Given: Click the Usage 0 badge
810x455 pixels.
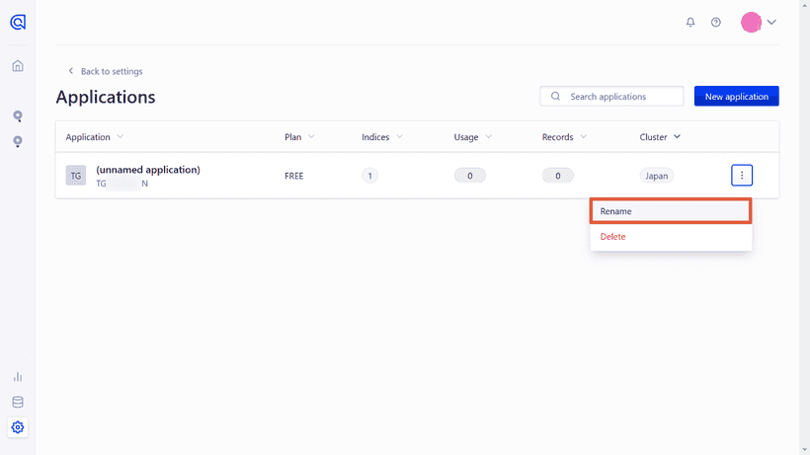Looking at the screenshot, I should click(x=469, y=176).
